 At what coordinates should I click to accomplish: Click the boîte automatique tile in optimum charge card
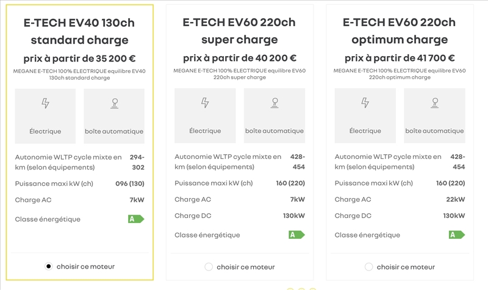(x=434, y=116)
